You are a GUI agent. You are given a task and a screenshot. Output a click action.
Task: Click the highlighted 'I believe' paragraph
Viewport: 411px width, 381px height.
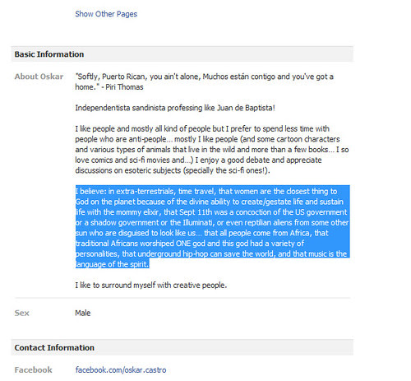point(212,228)
